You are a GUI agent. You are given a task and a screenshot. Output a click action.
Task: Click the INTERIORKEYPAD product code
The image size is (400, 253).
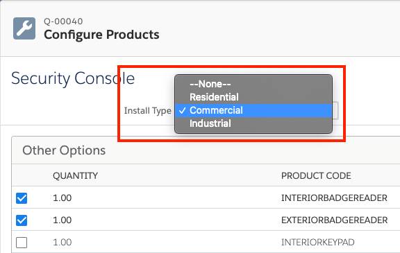(318, 242)
